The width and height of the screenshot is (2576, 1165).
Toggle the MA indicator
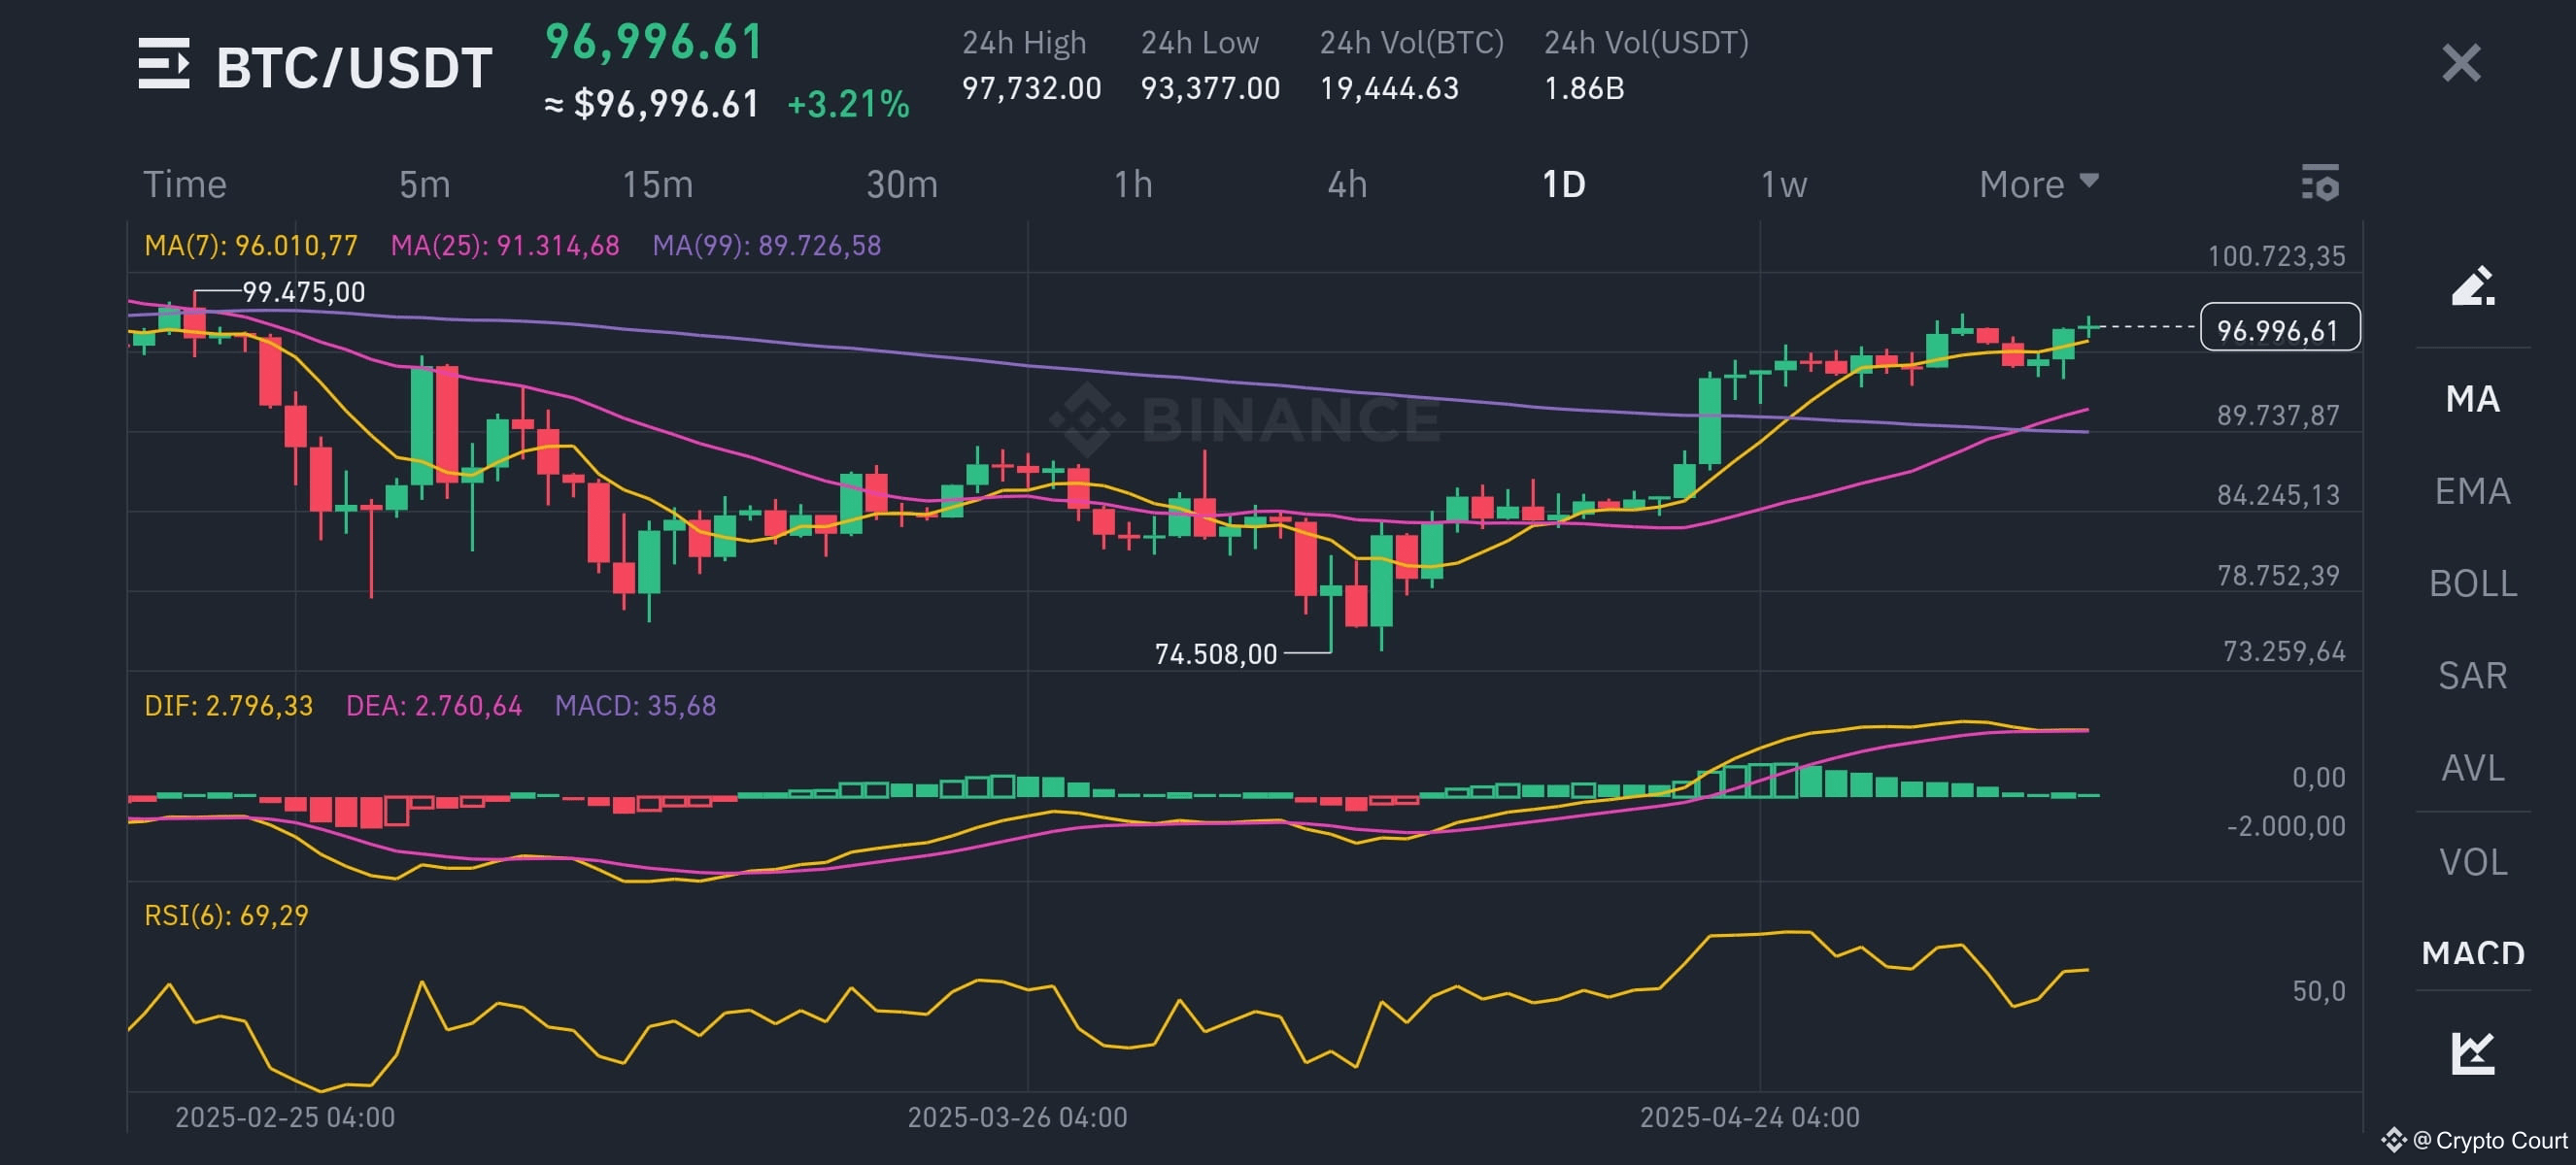(x=2472, y=400)
